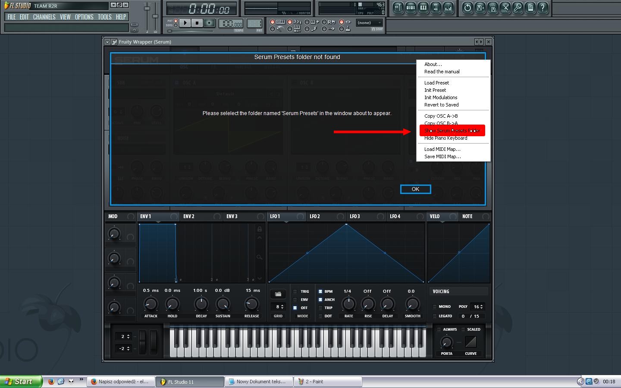Click the portamento CURVE shape box
Image resolution: width=621 pixels, height=388 pixels.
pos(470,342)
